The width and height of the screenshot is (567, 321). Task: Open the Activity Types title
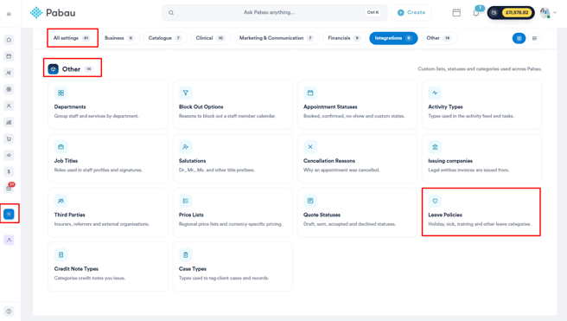pos(445,107)
